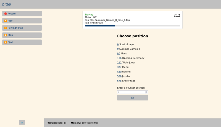
Task: Jump to 0 Start of tape
Action: [x=118, y=44]
